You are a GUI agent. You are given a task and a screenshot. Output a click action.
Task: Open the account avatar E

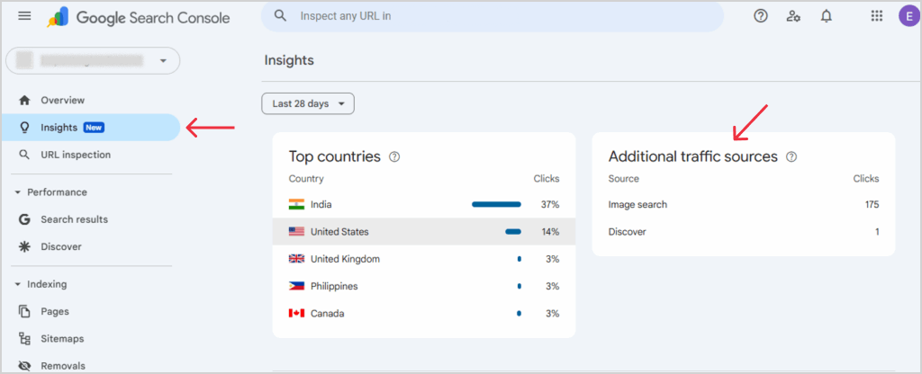pos(909,16)
